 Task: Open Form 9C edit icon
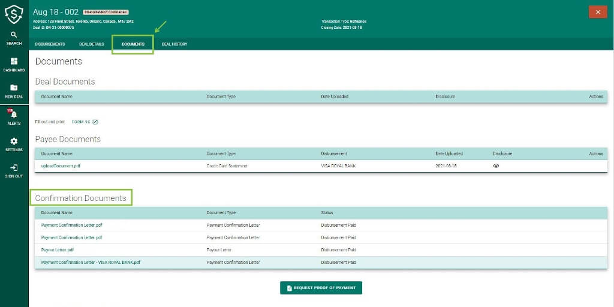coord(95,122)
